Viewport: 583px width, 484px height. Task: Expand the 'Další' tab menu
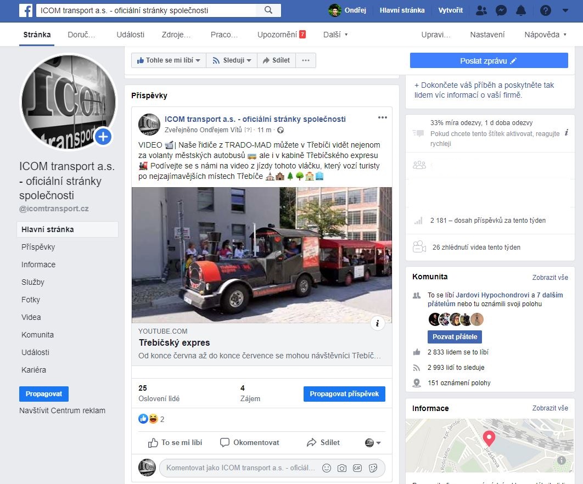click(335, 35)
